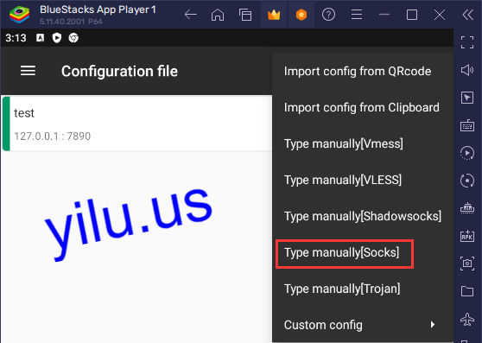This screenshot has height=343, width=482.
Task: Open BlueStacks help question icon
Action: click(x=328, y=15)
